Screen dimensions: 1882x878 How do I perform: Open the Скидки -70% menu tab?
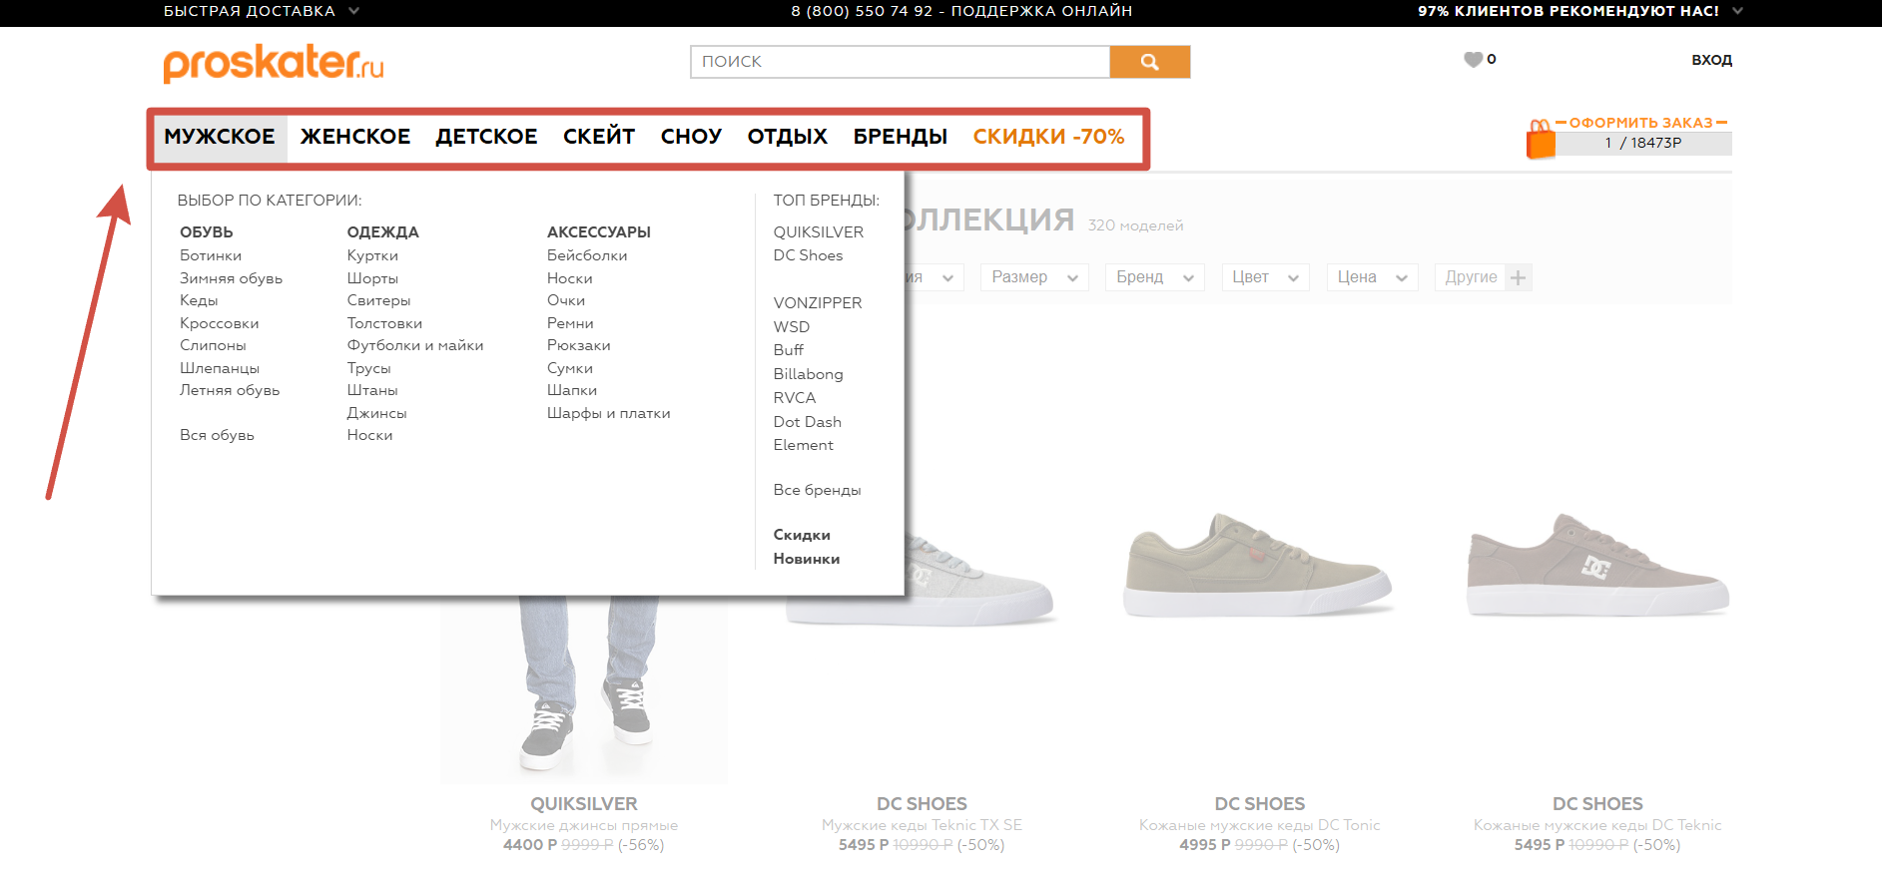[1049, 137]
